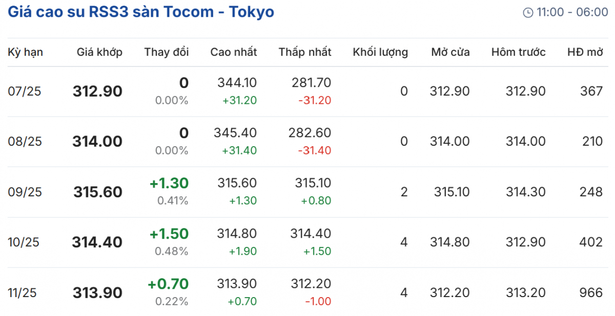Click the 11:00 - 06:00 trading time
The width and height of the screenshot is (615, 316).
[x=572, y=13]
